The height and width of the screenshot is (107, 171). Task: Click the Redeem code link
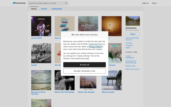(x=131, y=66)
